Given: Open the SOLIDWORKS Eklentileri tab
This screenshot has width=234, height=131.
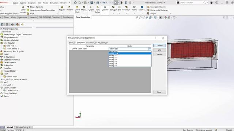Looking at the screenshot, I should [50, 17].
